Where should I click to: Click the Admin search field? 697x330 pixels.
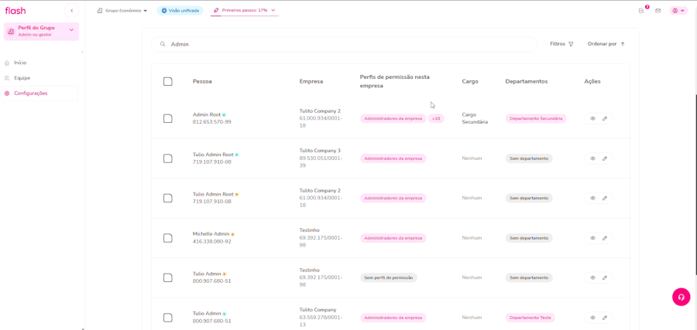[345, 44]
